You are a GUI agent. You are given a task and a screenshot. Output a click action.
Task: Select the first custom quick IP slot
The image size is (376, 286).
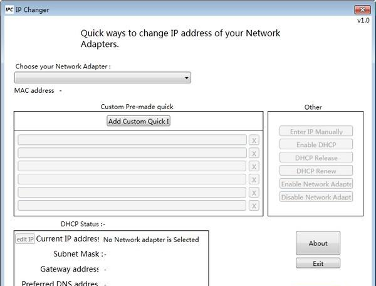tap(132, 140)
